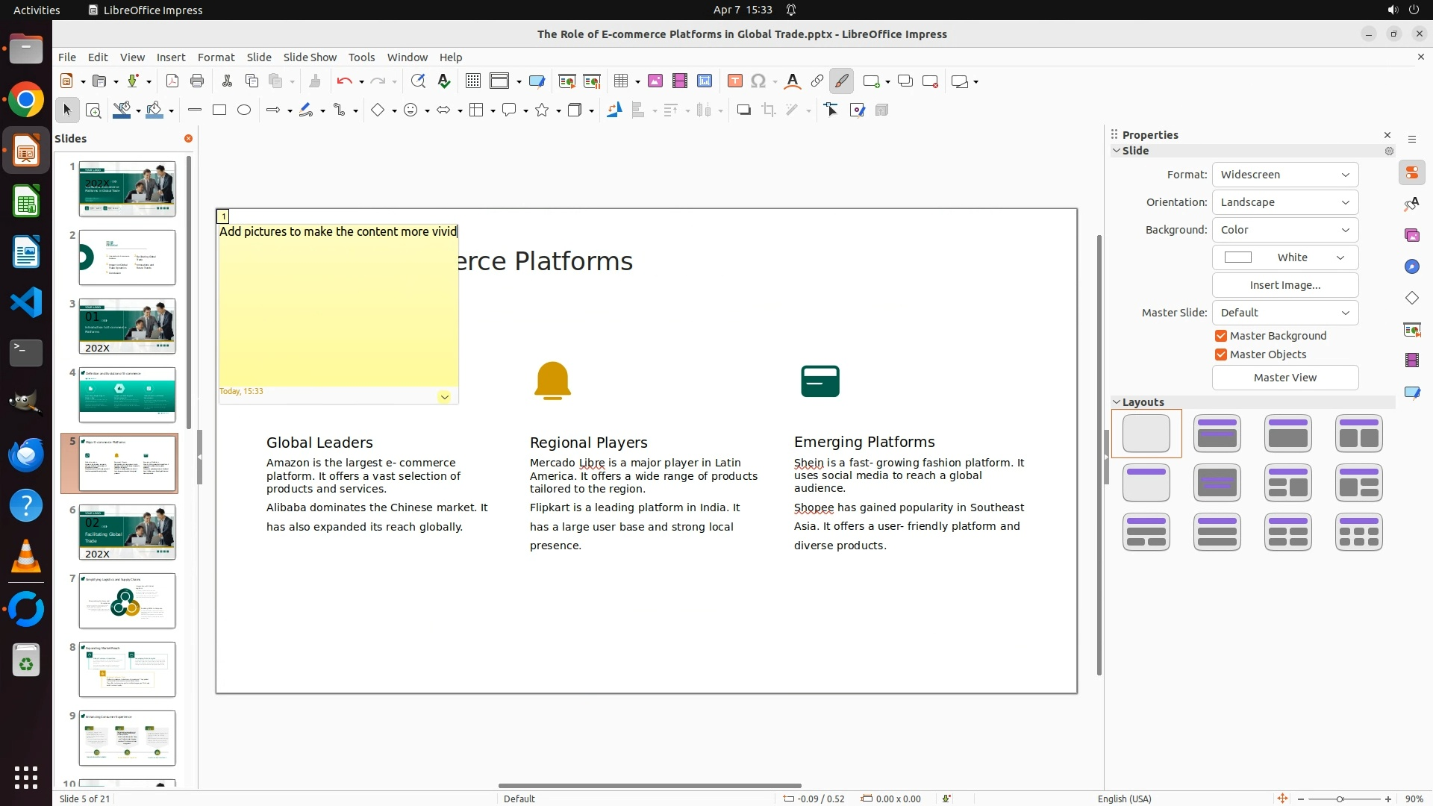Click the Master View button
1433x806 pixels.
coord(1284,378)
